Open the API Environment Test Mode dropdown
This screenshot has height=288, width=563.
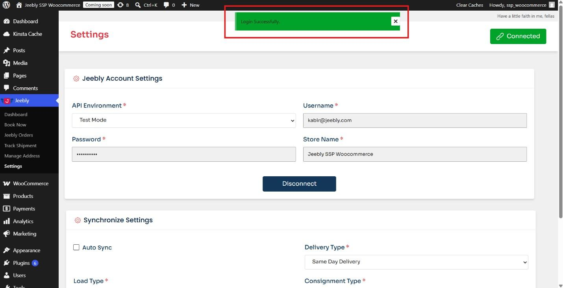[184, 120]
